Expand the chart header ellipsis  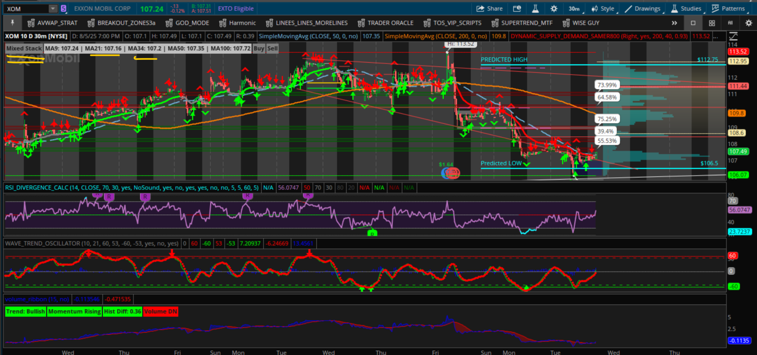pyautogui.click(x=716, y=36)
